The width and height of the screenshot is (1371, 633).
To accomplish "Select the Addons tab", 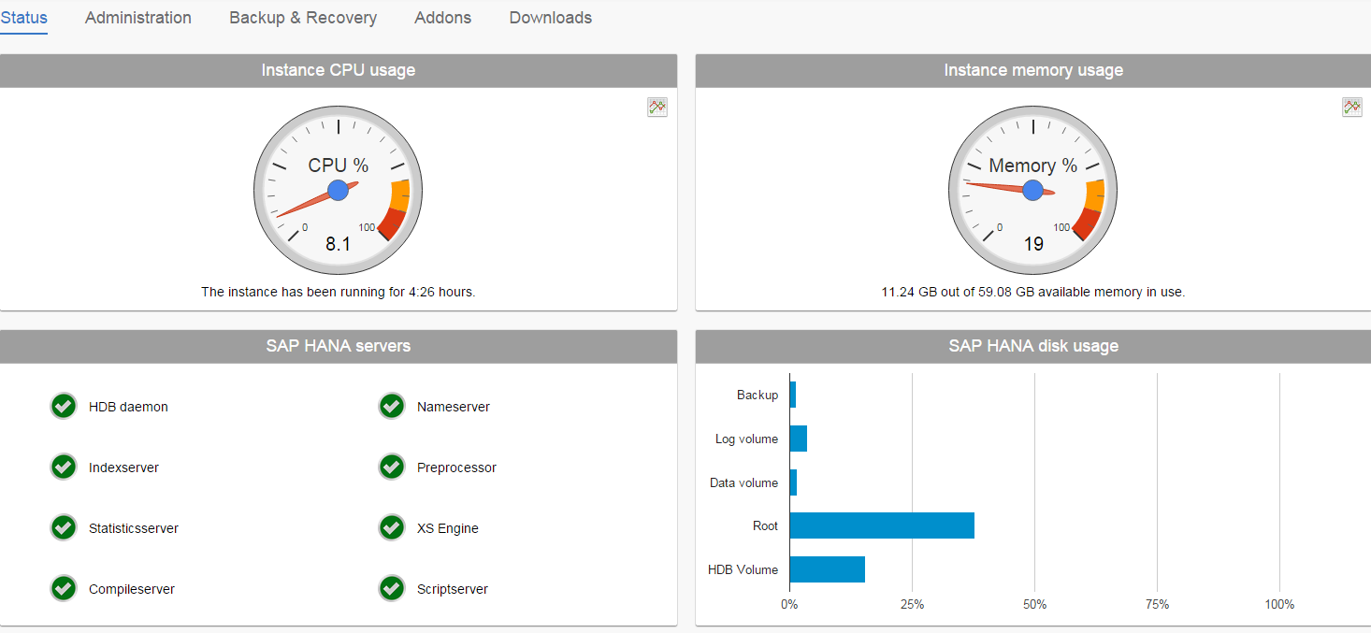I will 442,17.
